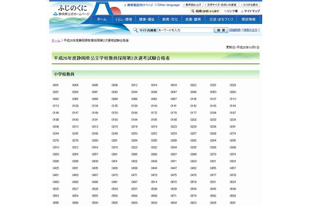
Task: Select exam number 0323
Action: [134, 147]
